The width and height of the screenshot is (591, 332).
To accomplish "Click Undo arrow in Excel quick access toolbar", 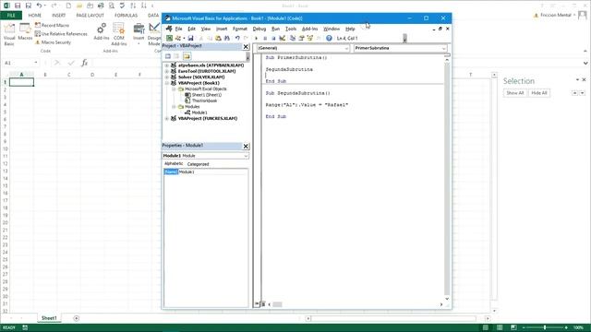I will [39, 6].
